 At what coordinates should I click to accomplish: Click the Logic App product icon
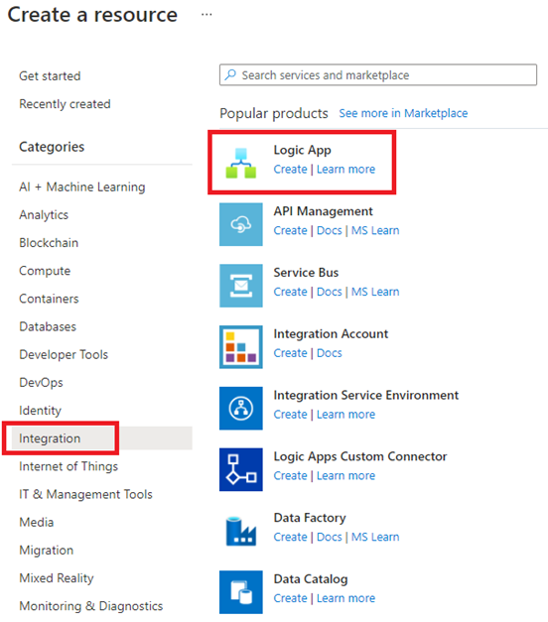(241, 163)
